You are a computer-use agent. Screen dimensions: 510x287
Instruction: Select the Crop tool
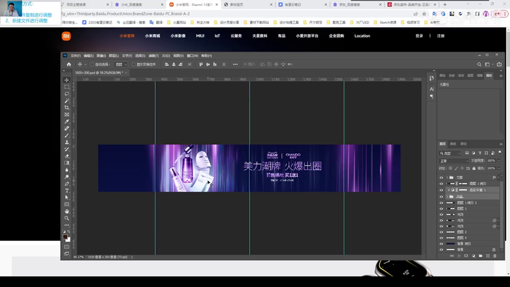(67, 107)
